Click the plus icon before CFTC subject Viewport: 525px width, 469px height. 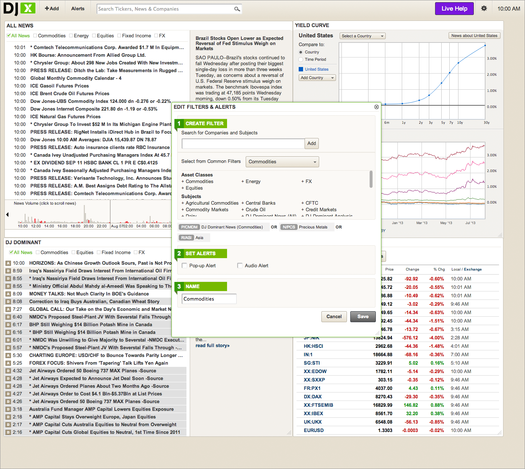[303, 203]
